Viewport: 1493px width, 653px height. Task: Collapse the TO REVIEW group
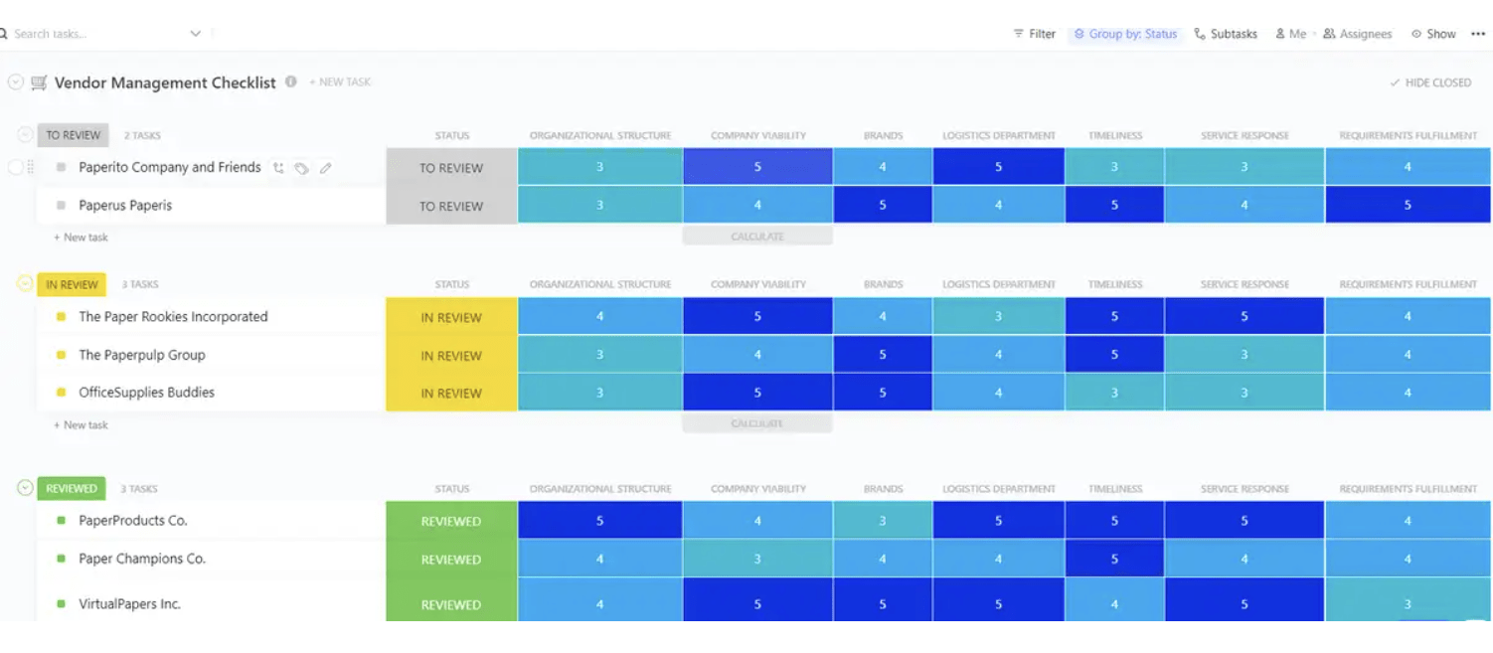25,134
